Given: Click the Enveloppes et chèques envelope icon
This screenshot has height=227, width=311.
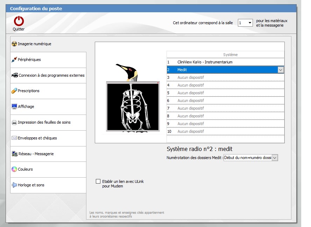Looking at the screenshot, I should click(x=14, y=138).
